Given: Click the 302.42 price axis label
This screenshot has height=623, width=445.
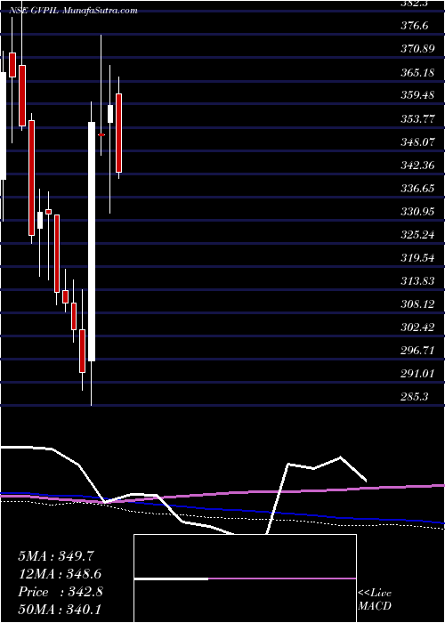Looking at the screenshot, I should (417, 328).
